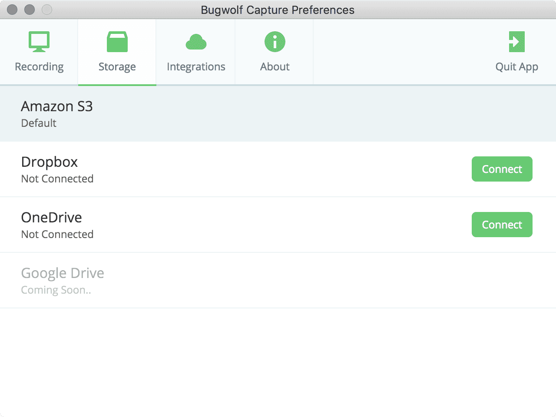Select the Dropbox storage name

[50, 162]
